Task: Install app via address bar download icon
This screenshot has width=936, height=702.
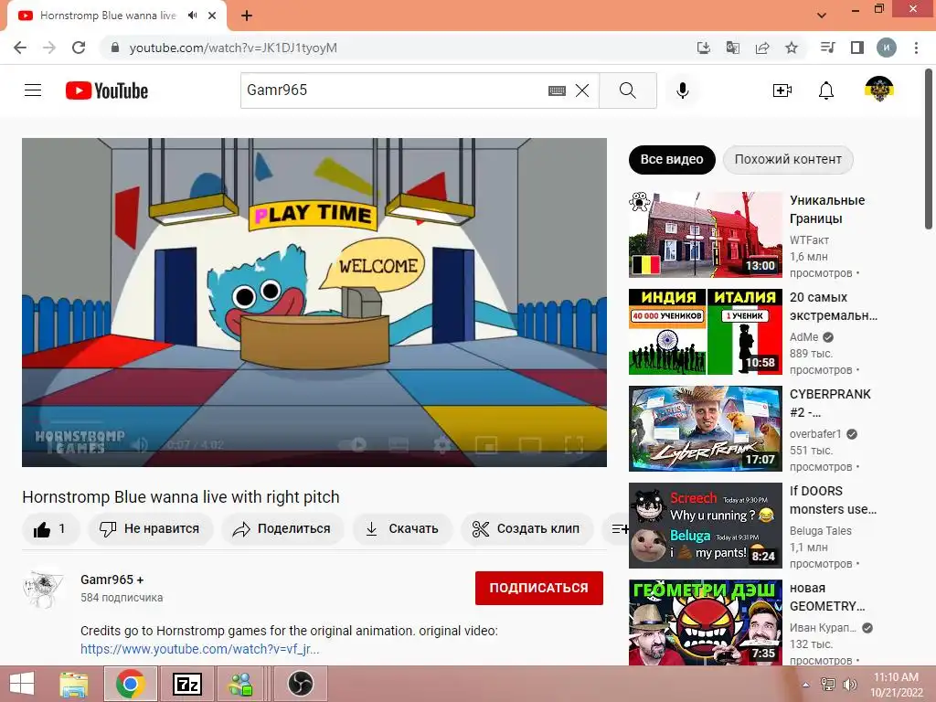Action: coord(704,48)
